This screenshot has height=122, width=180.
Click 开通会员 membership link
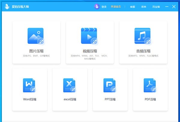pyautogui.click(x=116, y=7)
